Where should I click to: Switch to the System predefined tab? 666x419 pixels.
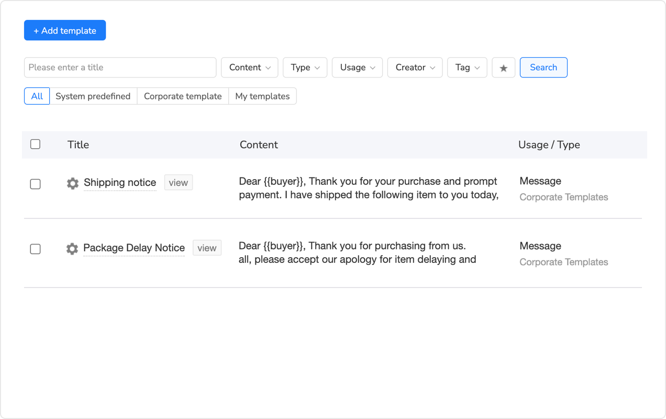93,96
